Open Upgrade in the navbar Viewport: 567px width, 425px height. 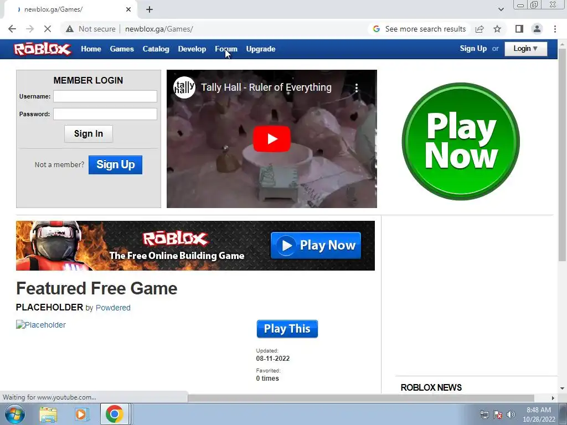261,49
